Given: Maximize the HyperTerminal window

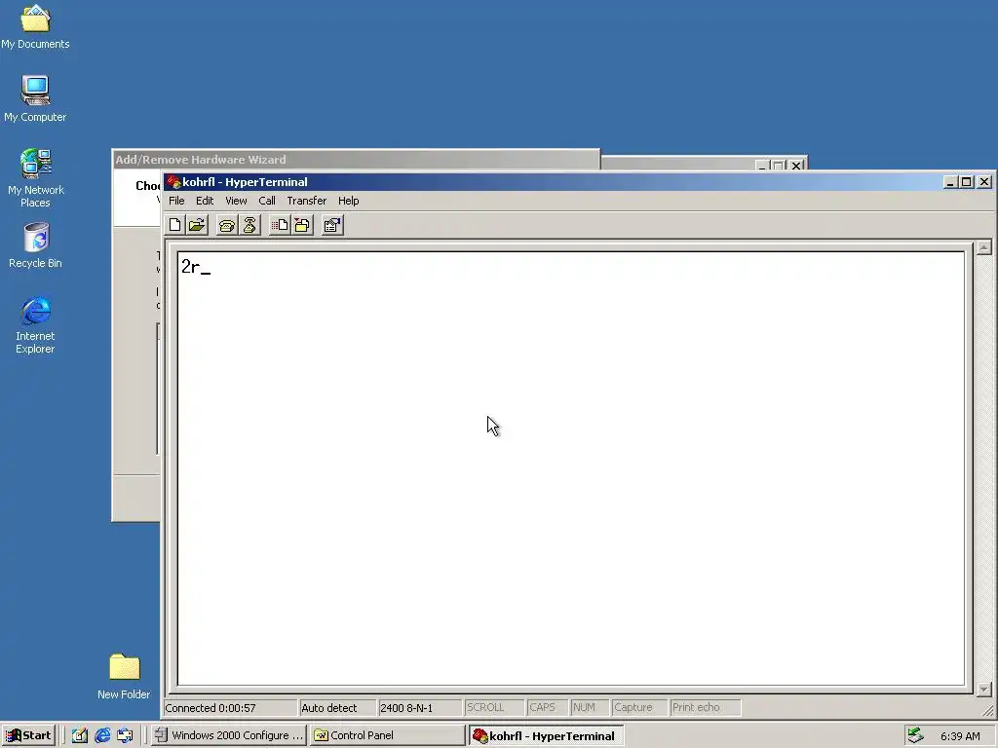Looking at the screenshot, I should [x=966, y=182].
